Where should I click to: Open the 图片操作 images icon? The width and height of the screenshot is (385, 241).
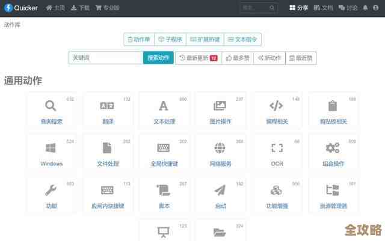pos(220,106)
